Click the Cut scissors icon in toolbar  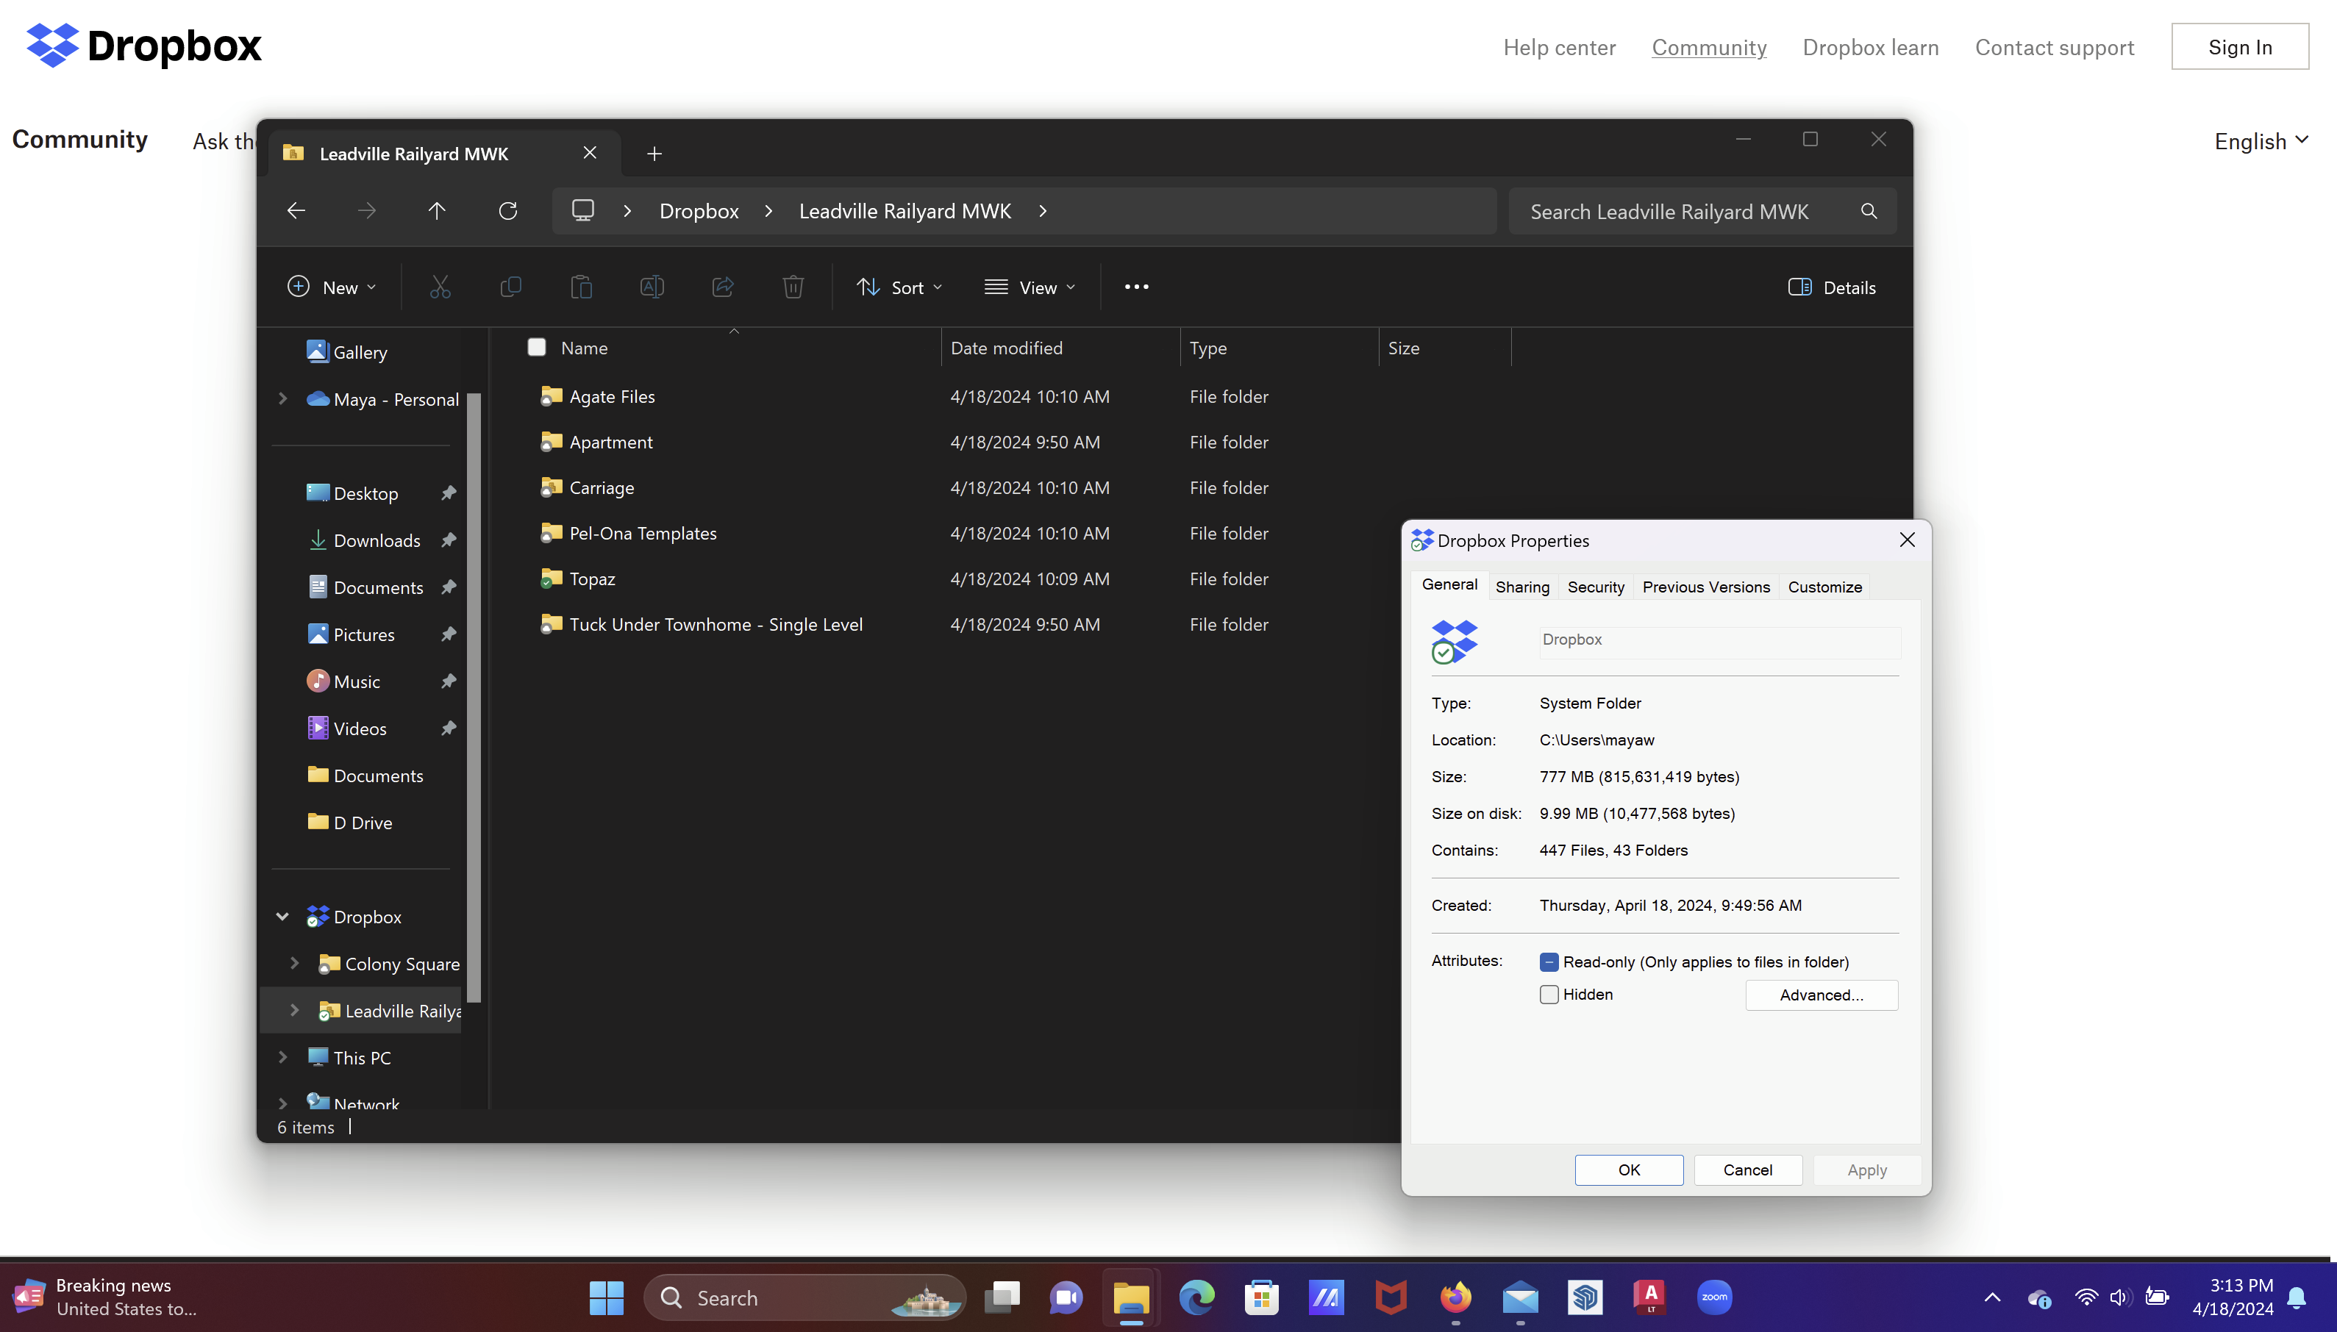440,287
